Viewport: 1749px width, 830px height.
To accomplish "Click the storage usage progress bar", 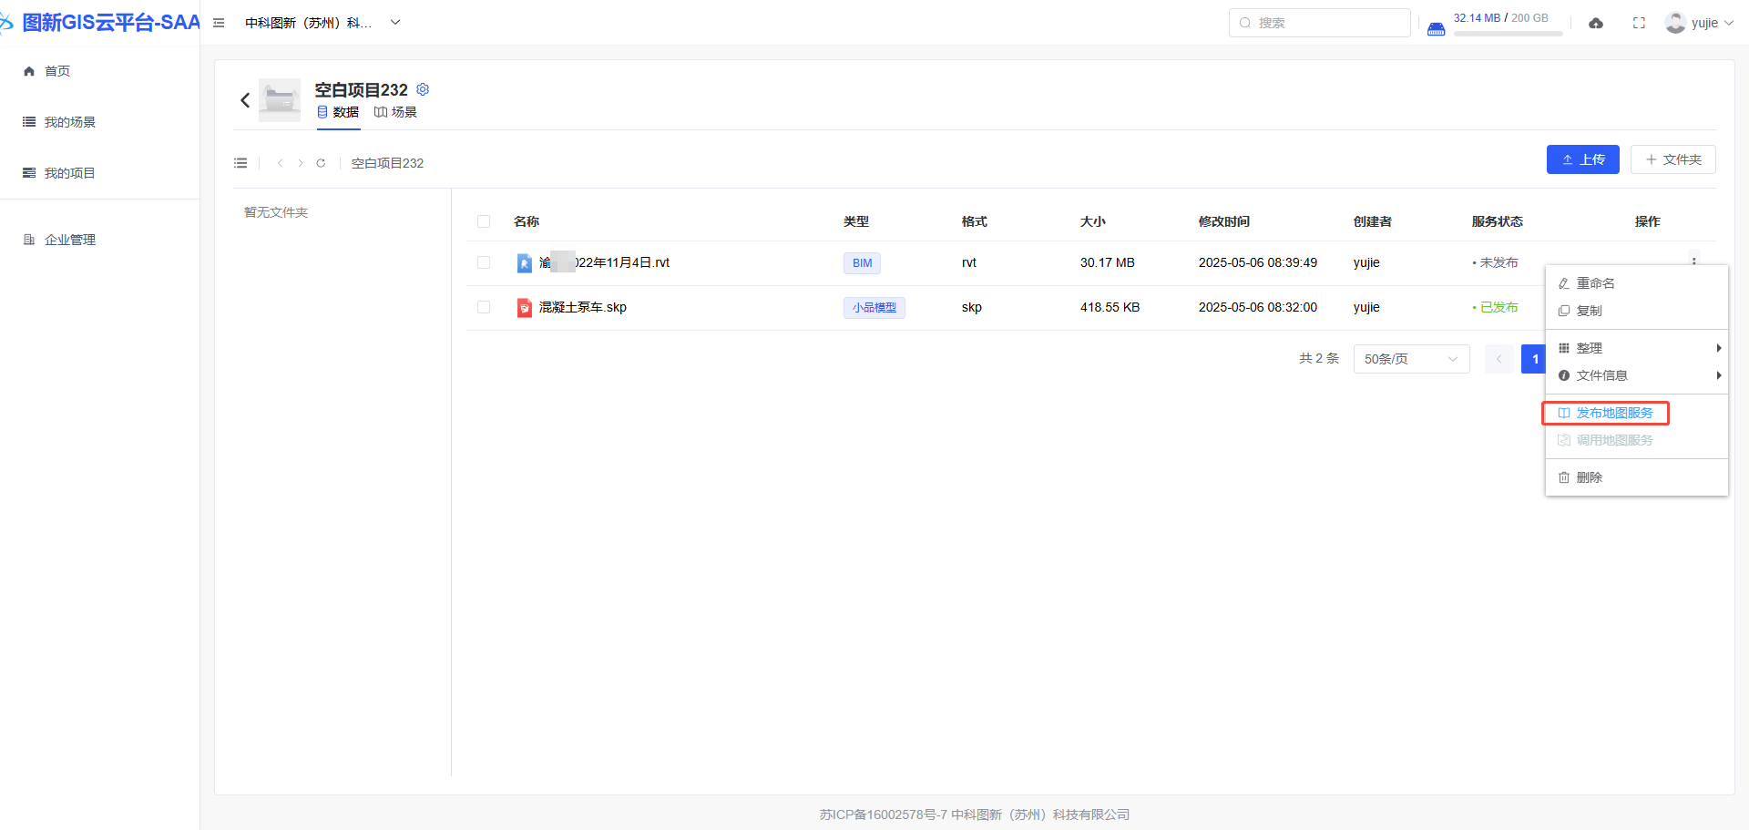I will pos(1508,34).
